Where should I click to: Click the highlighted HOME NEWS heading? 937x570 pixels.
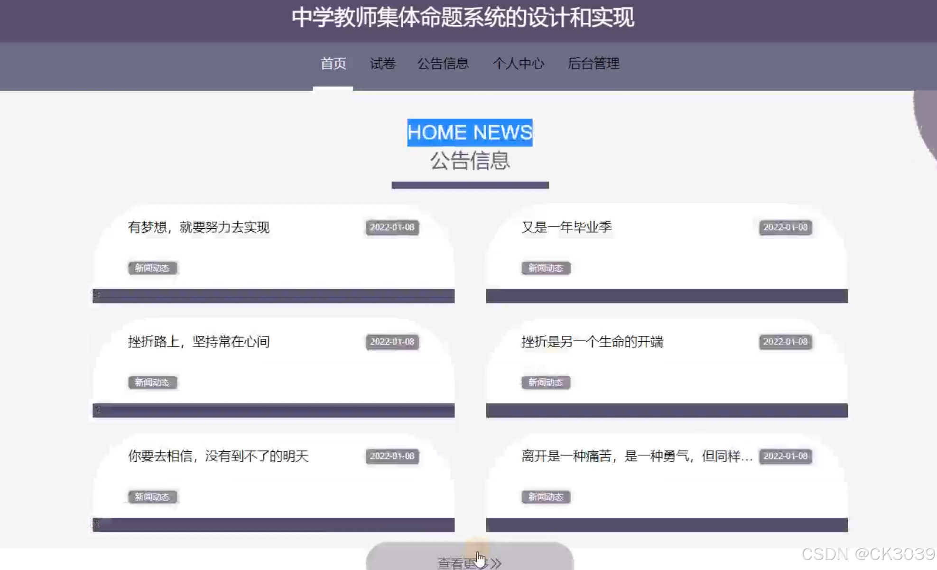(470, 132)
